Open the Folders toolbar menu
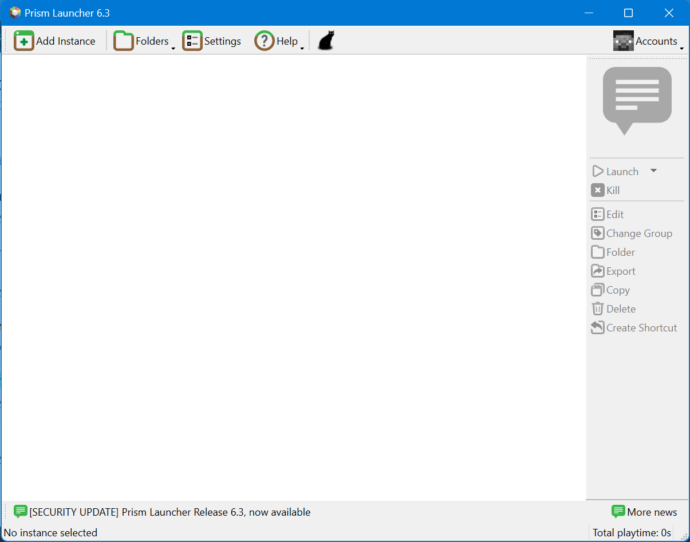Viewport: 690px width, 542px height. point(144,41)
